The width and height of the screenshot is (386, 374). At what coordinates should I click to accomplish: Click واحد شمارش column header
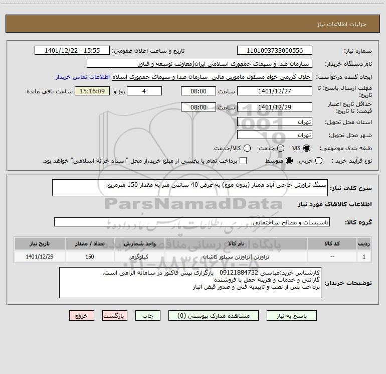point(139,243)
